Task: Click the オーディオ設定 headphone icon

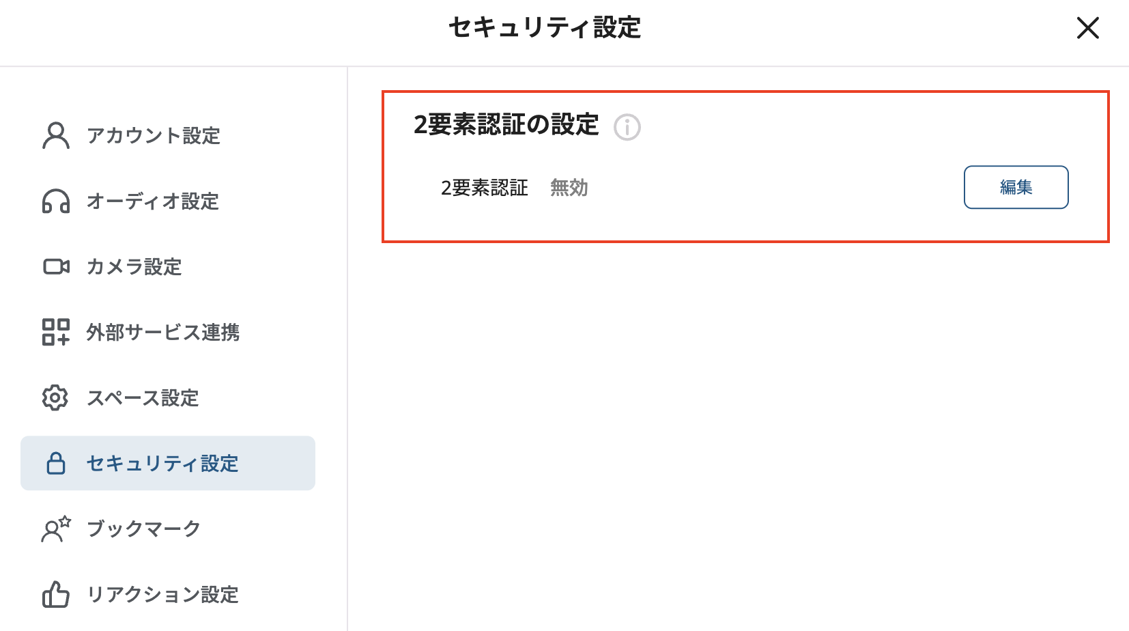Action: coord(55,201)
